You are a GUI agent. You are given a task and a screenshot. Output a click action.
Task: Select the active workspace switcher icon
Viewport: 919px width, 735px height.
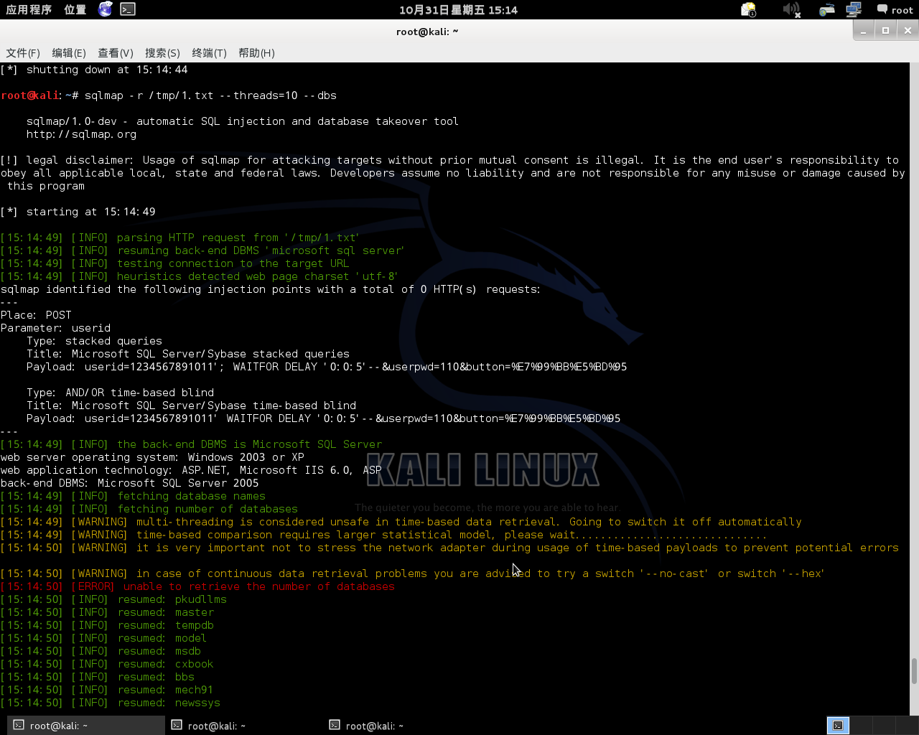[x=838, y=726]
